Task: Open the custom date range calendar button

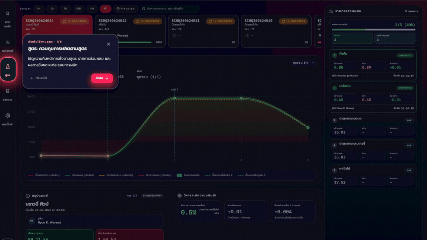Action: tap(125, 9)
